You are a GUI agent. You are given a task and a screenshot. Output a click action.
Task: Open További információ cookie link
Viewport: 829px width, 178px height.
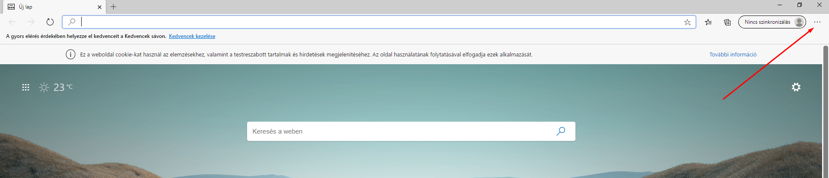pyautogui.click(x=733, y=55)
